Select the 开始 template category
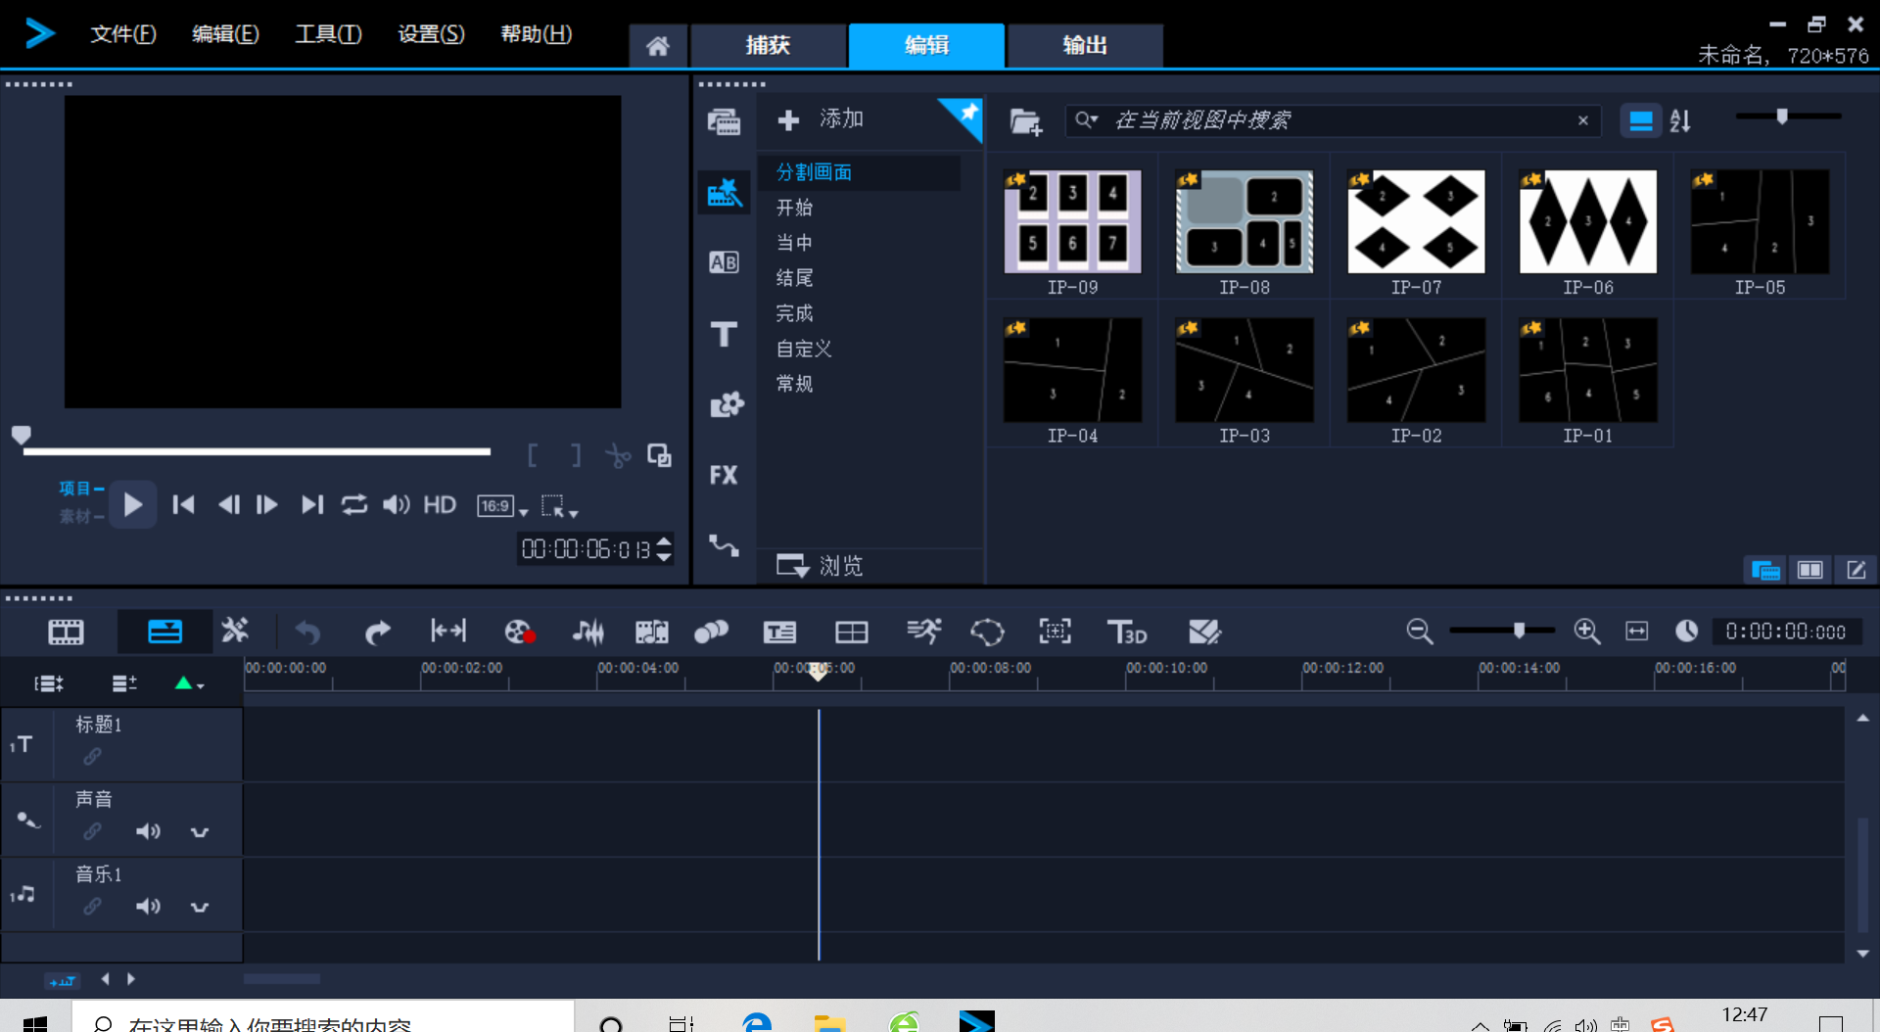The height and width of the screenshot is (1032, 1880). pos(794,208)
